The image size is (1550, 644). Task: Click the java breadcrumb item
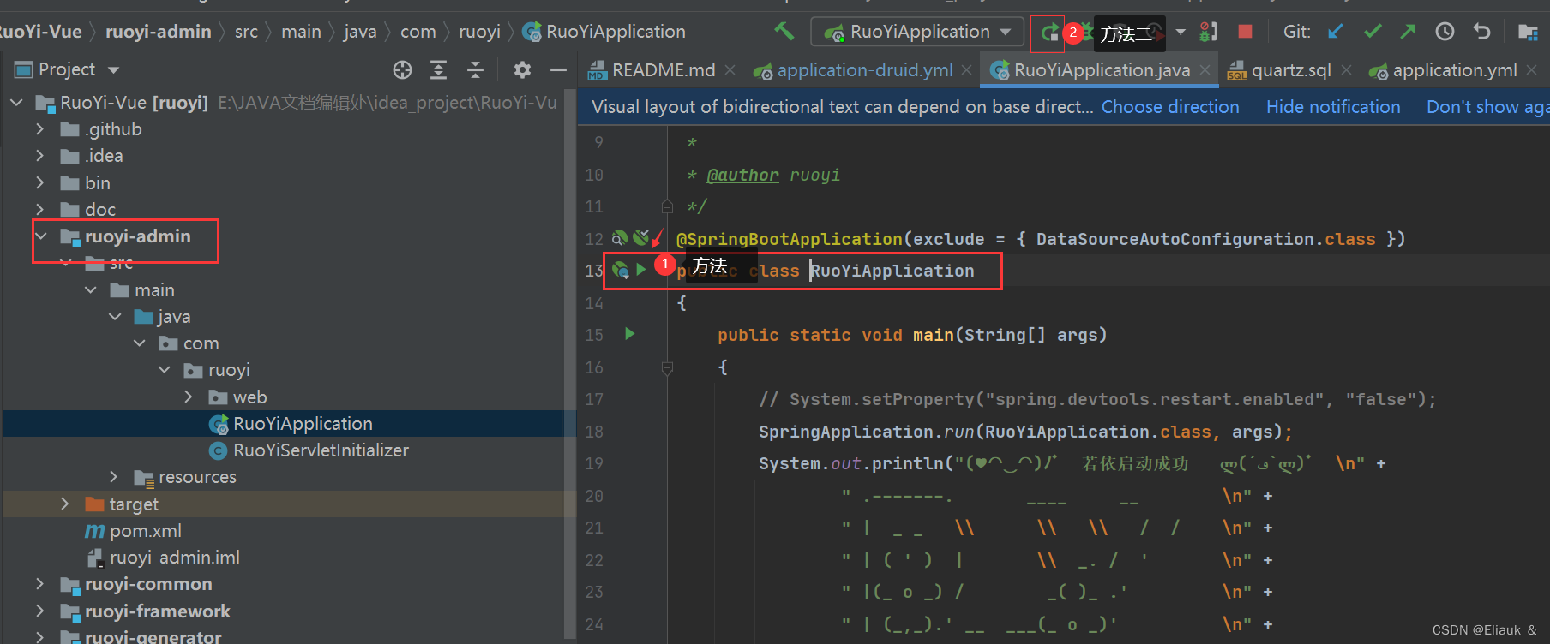[x=360, y=32]
